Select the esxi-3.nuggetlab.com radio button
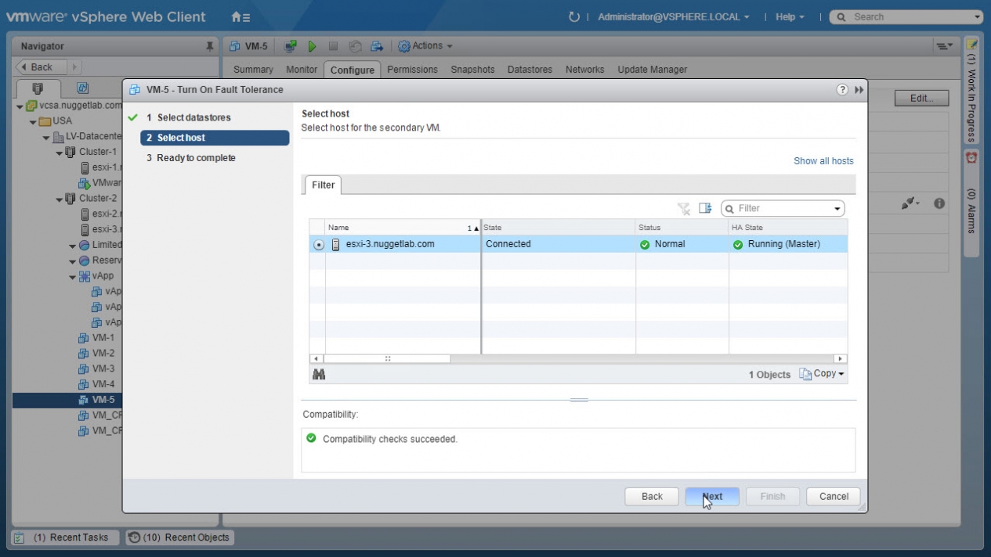Viewport: 991px width, 557px height. (318, 245)
